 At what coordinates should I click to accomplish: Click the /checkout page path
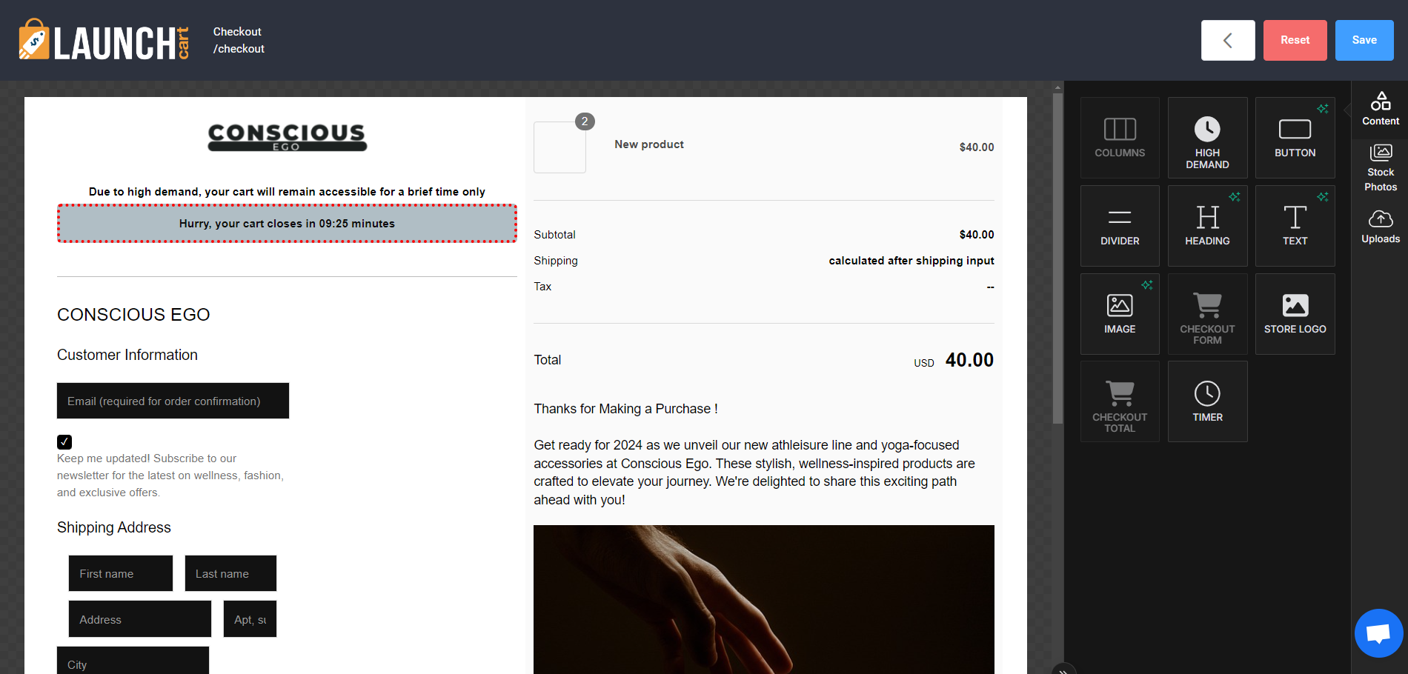(239, 49)
